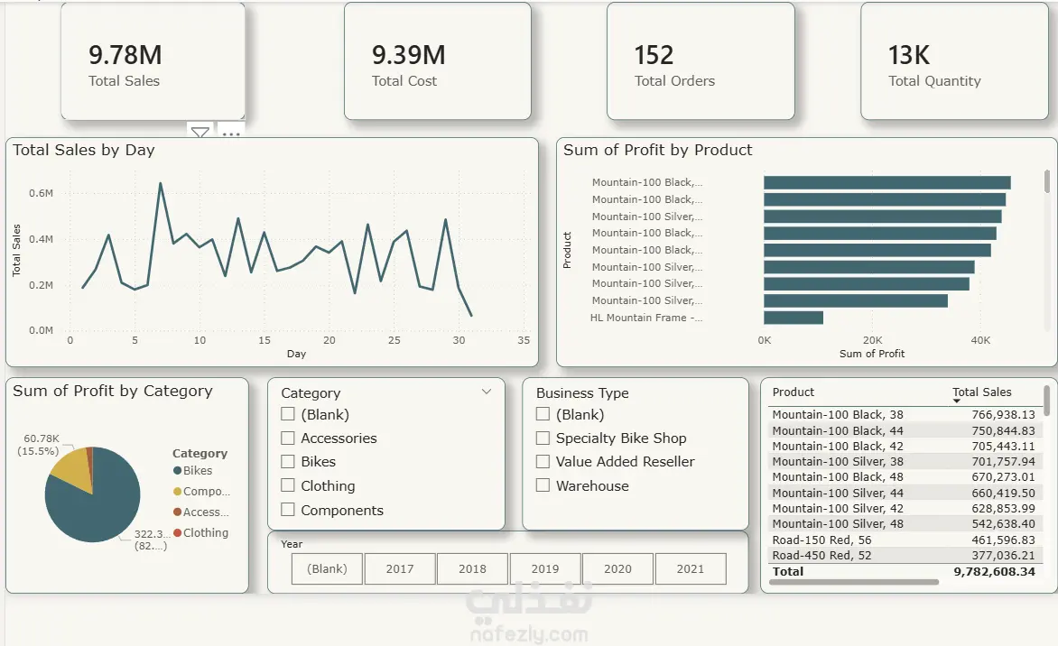Select the (Blank) year tile
This screenshot has width=1058, height=646.
(x=328, y=568)
